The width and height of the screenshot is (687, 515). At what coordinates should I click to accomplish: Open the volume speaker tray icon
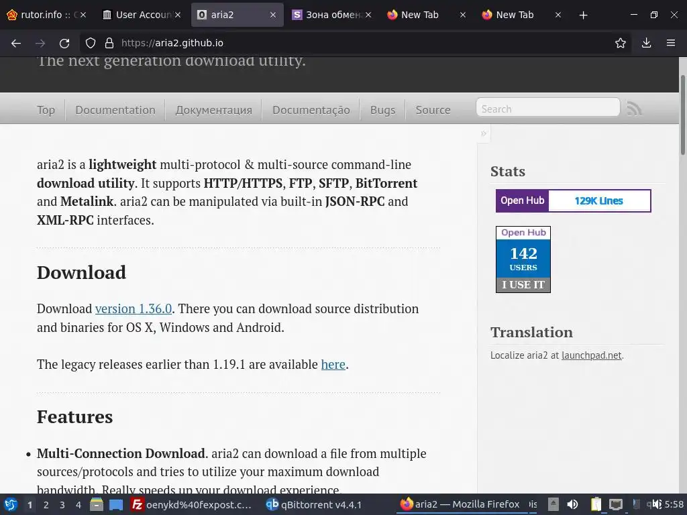click(x=572, y=505)
